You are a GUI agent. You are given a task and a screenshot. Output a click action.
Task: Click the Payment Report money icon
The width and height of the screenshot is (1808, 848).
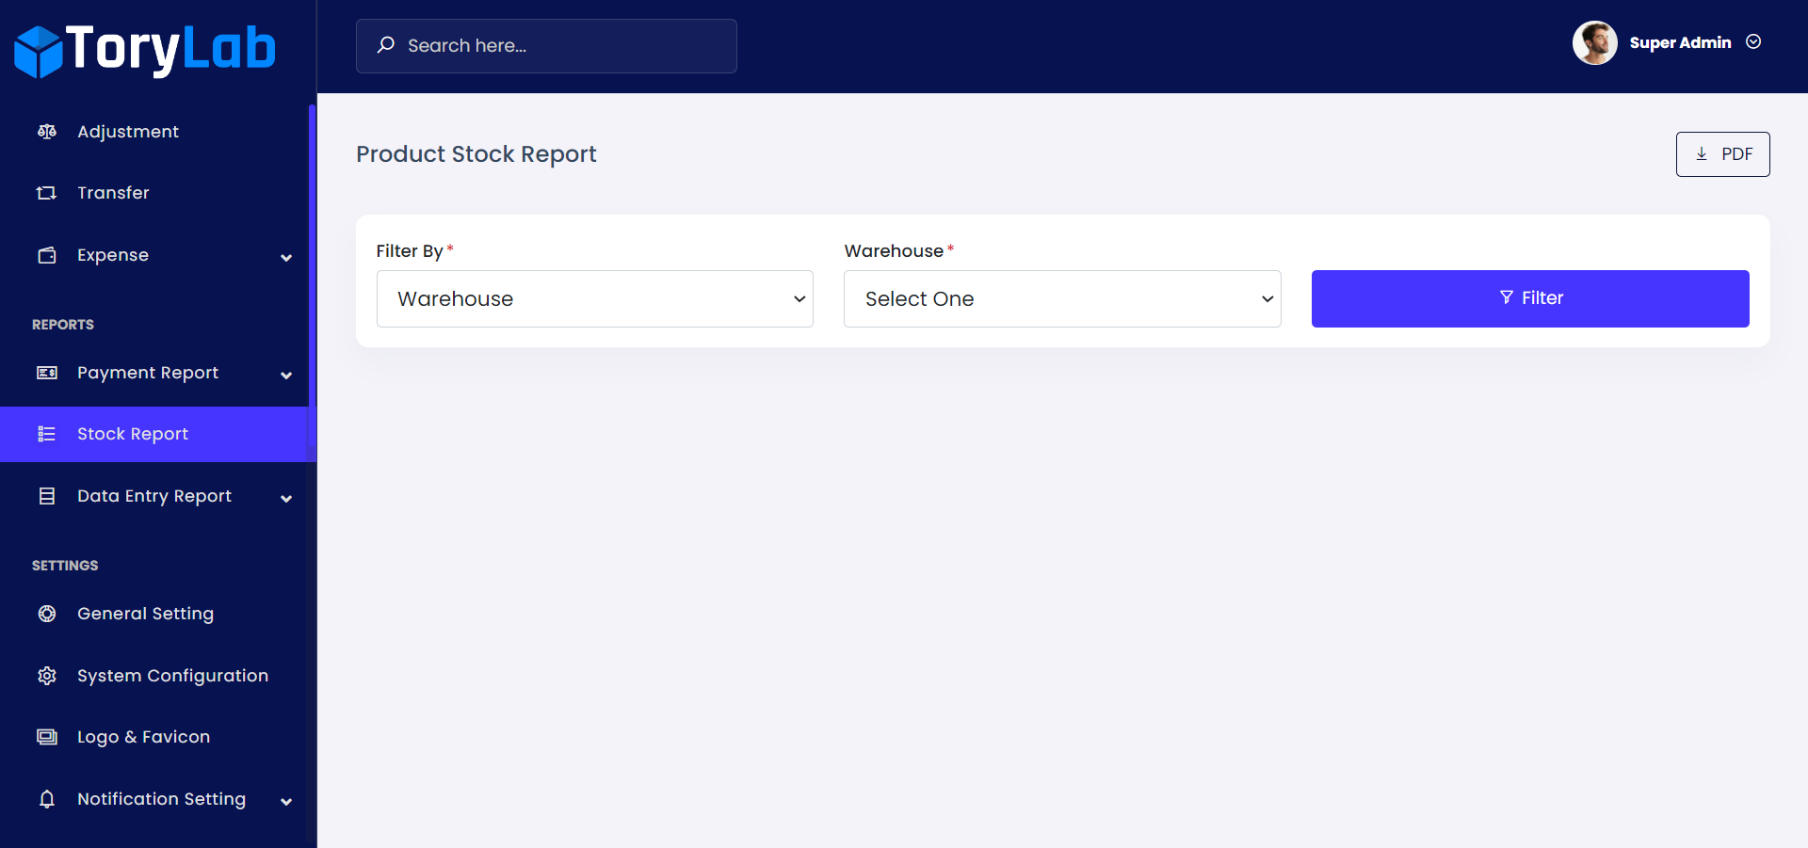[46, 373]
